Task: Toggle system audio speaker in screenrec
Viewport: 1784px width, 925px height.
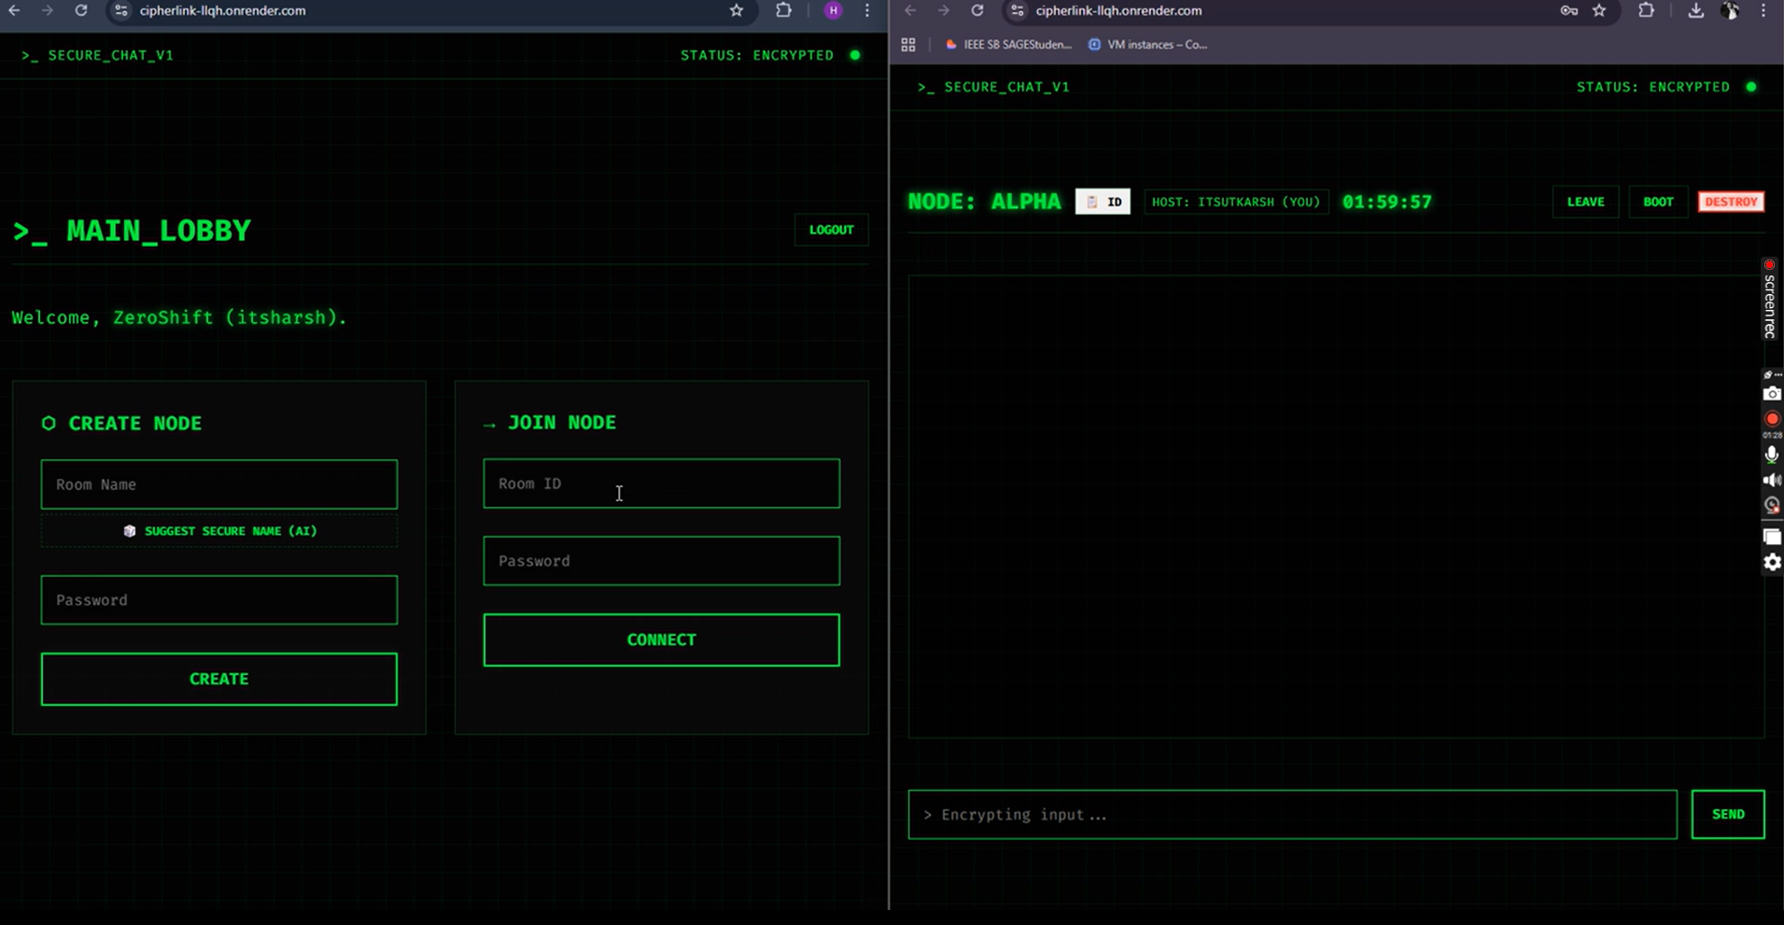Action: 1771,480
